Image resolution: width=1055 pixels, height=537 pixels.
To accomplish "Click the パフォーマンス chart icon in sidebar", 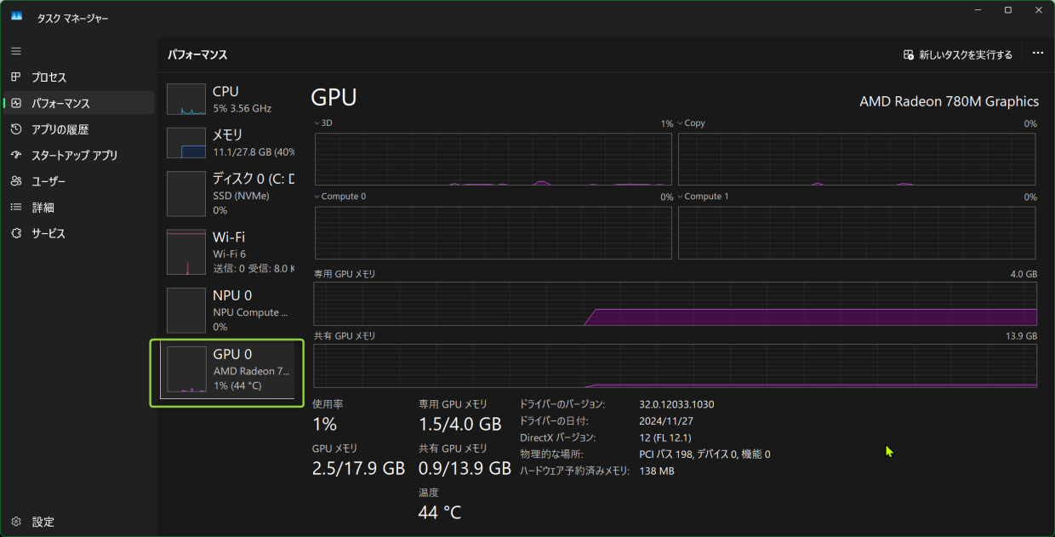I will point(16,103).
